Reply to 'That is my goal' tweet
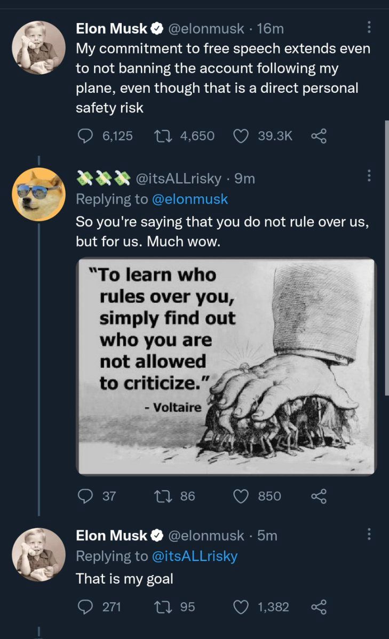 click(x=85, y=606)
